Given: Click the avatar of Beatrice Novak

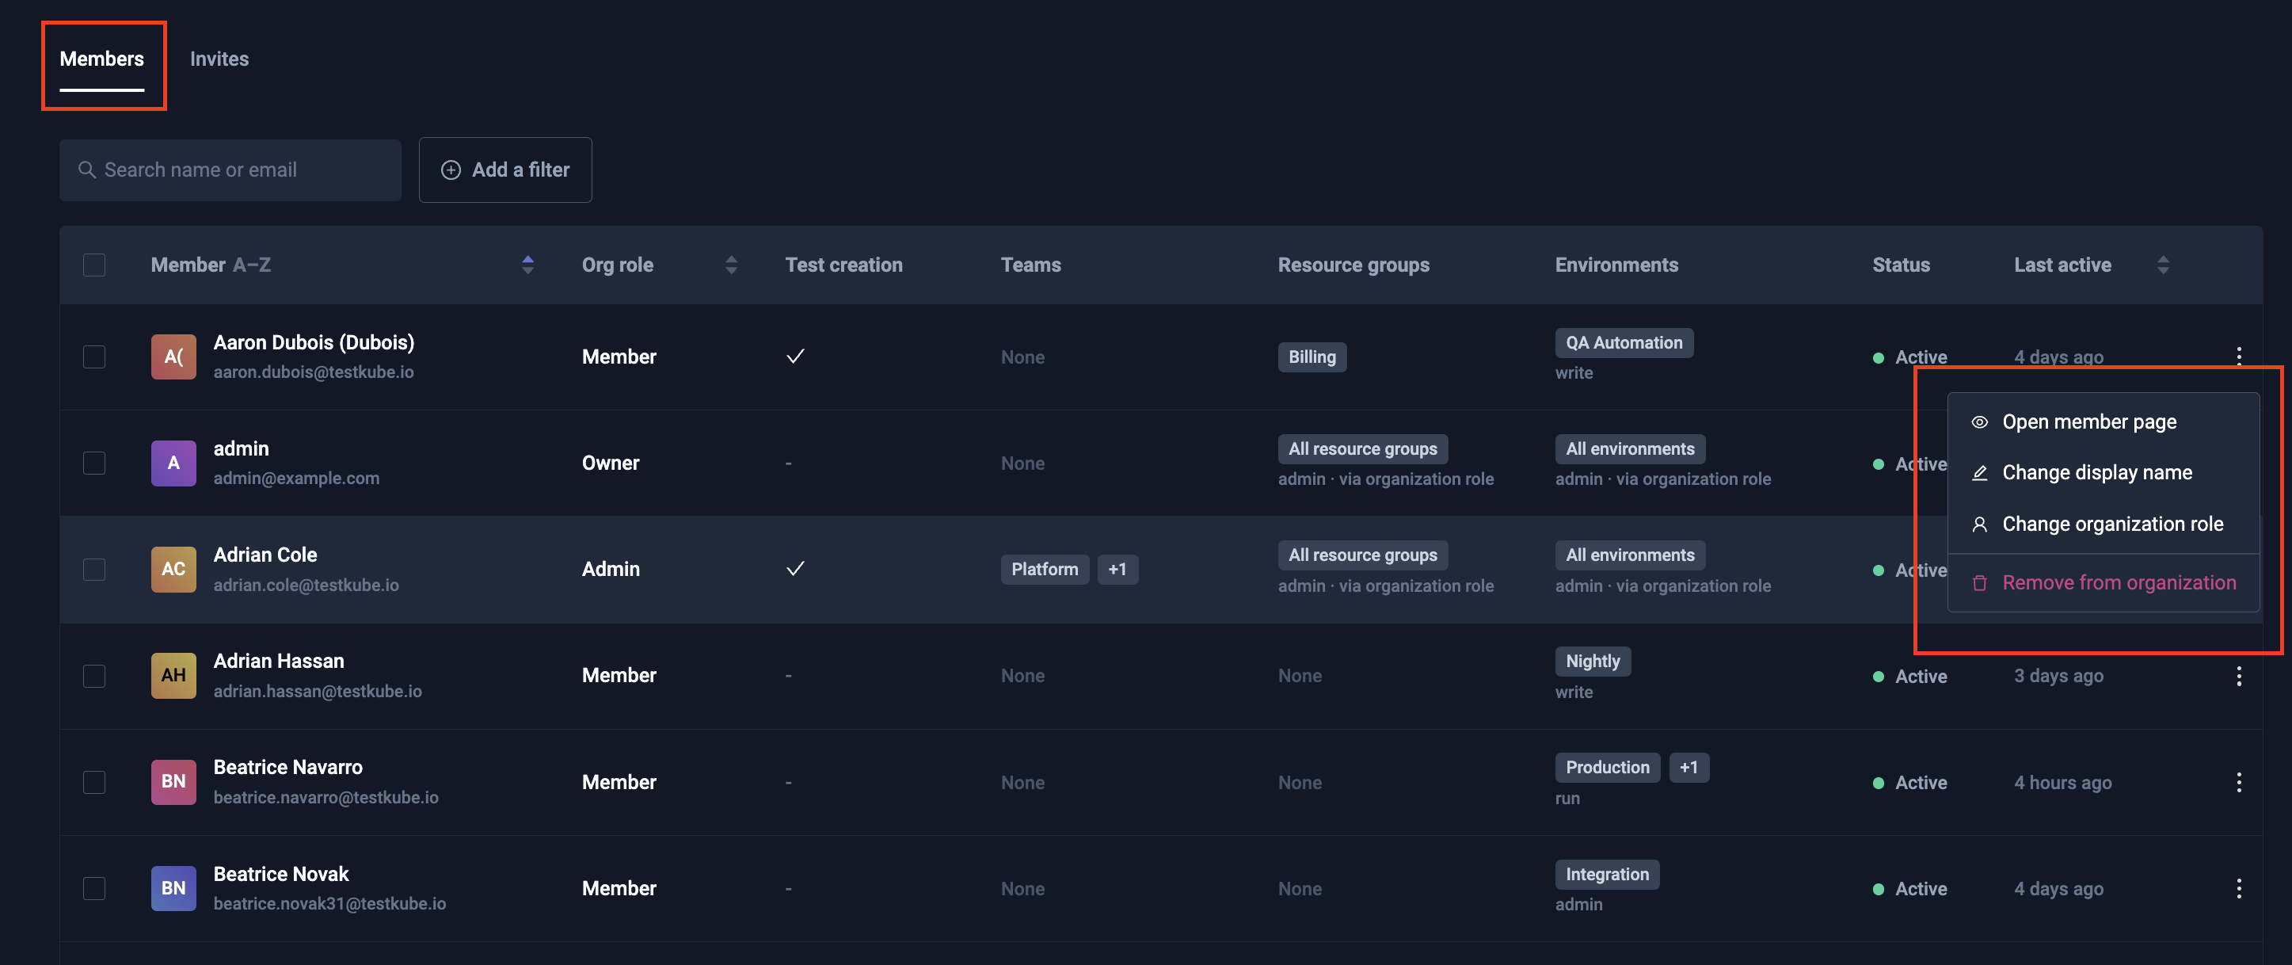Looking at the screenshot, I should point(173,888).
